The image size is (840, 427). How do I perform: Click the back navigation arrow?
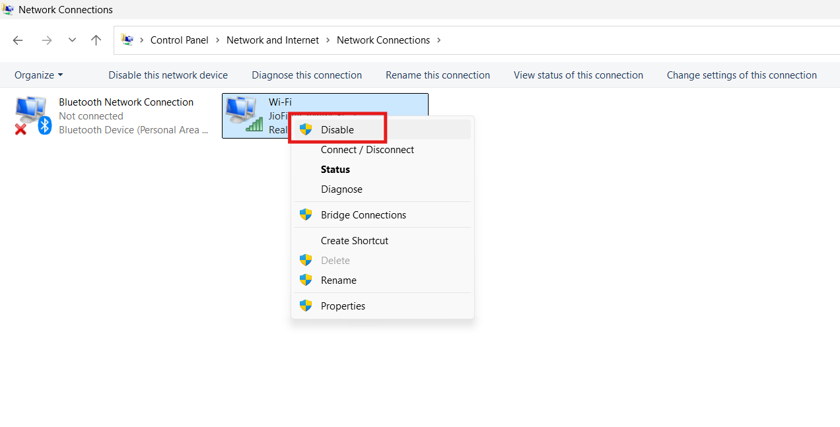17,40
